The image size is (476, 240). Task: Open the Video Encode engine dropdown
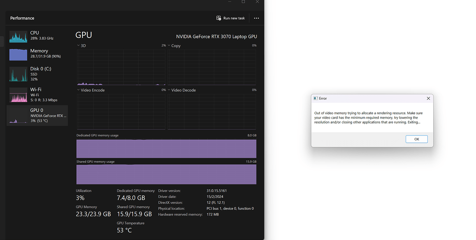coord(78,90)
